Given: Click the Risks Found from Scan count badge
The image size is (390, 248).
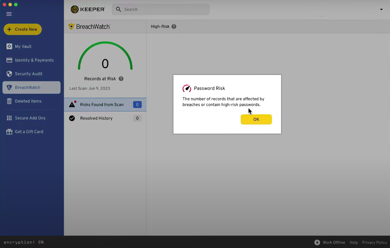Looking at the screenshot, I should [137, 105].
